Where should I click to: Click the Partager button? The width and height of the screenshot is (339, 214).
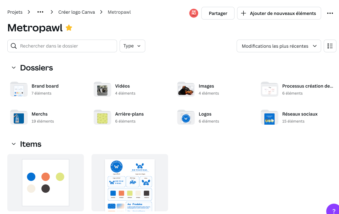[218, 13]
